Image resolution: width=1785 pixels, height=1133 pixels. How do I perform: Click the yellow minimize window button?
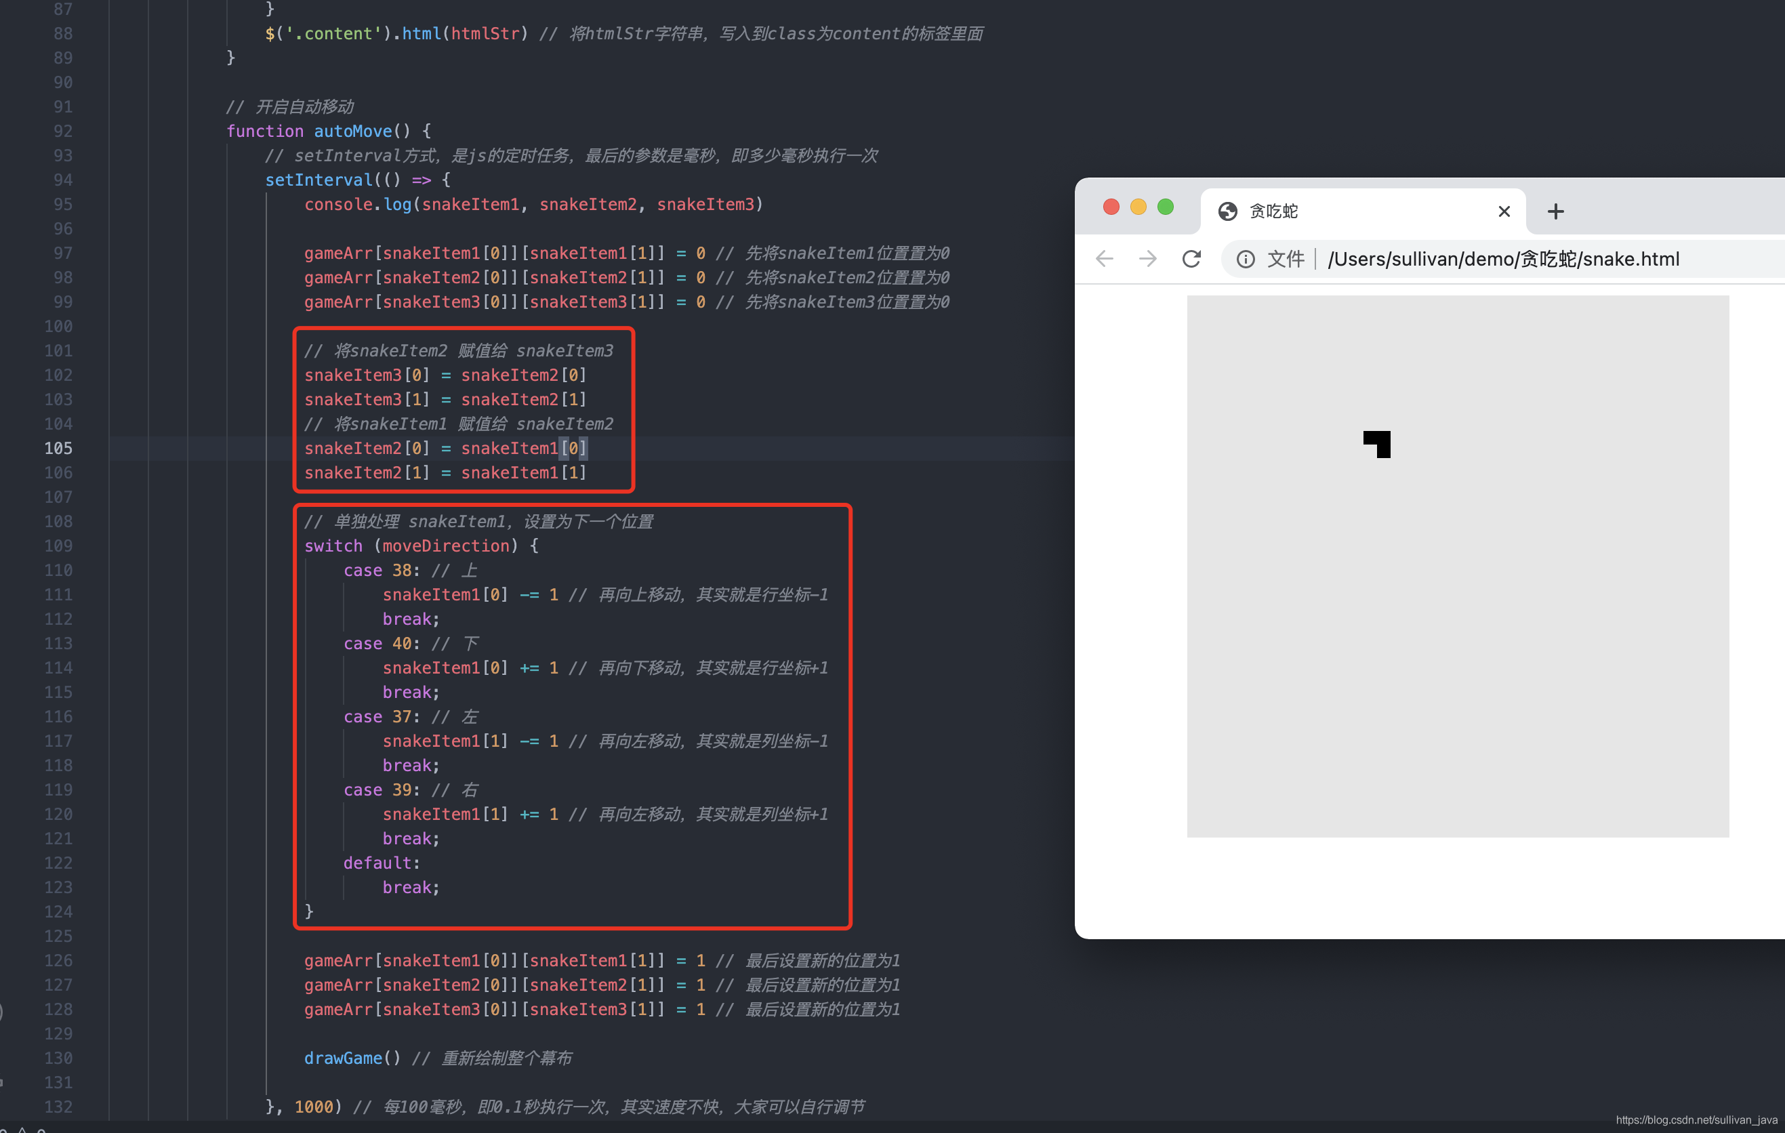(x=1138, y=207)
